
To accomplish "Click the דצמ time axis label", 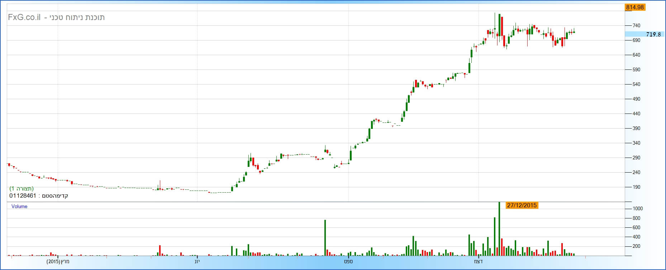I will coord(479,262).
